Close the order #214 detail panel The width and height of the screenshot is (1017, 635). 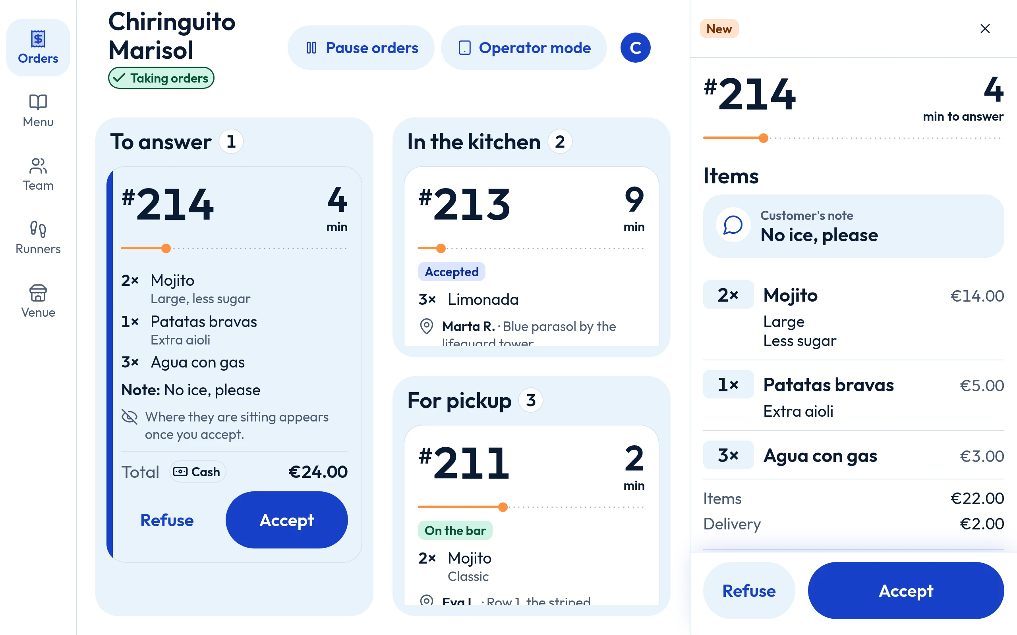click(985, 29)
